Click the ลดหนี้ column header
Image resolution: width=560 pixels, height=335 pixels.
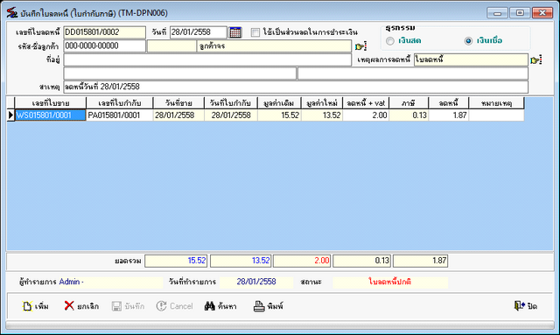449,103
